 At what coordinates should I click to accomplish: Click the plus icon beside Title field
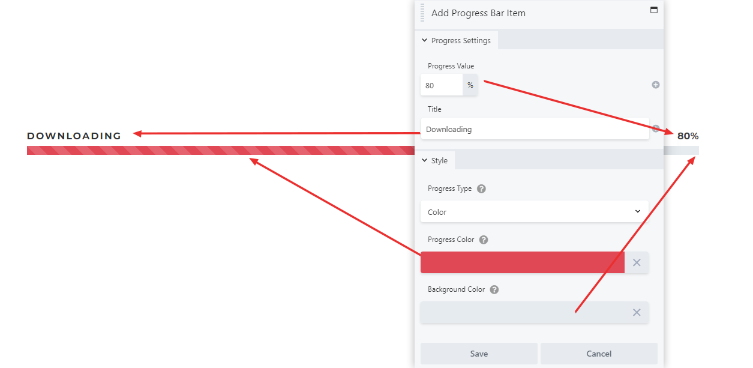(656, 128)
